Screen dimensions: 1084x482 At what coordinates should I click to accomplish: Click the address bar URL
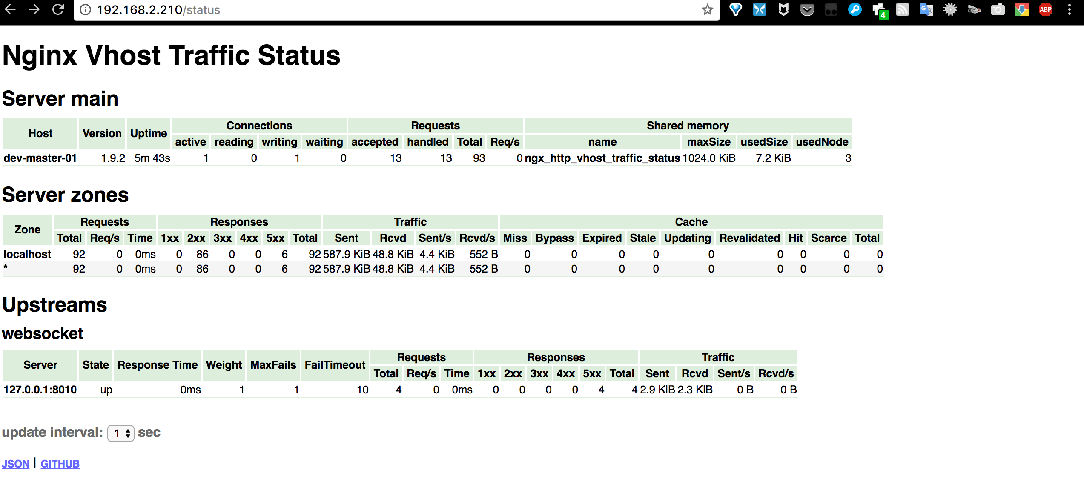coord(158,10)
